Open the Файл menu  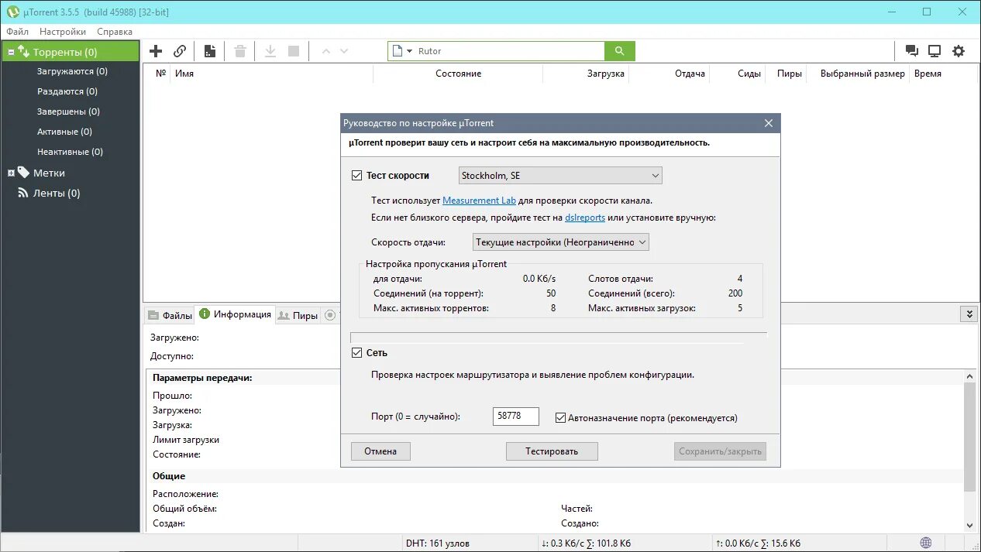17,32
